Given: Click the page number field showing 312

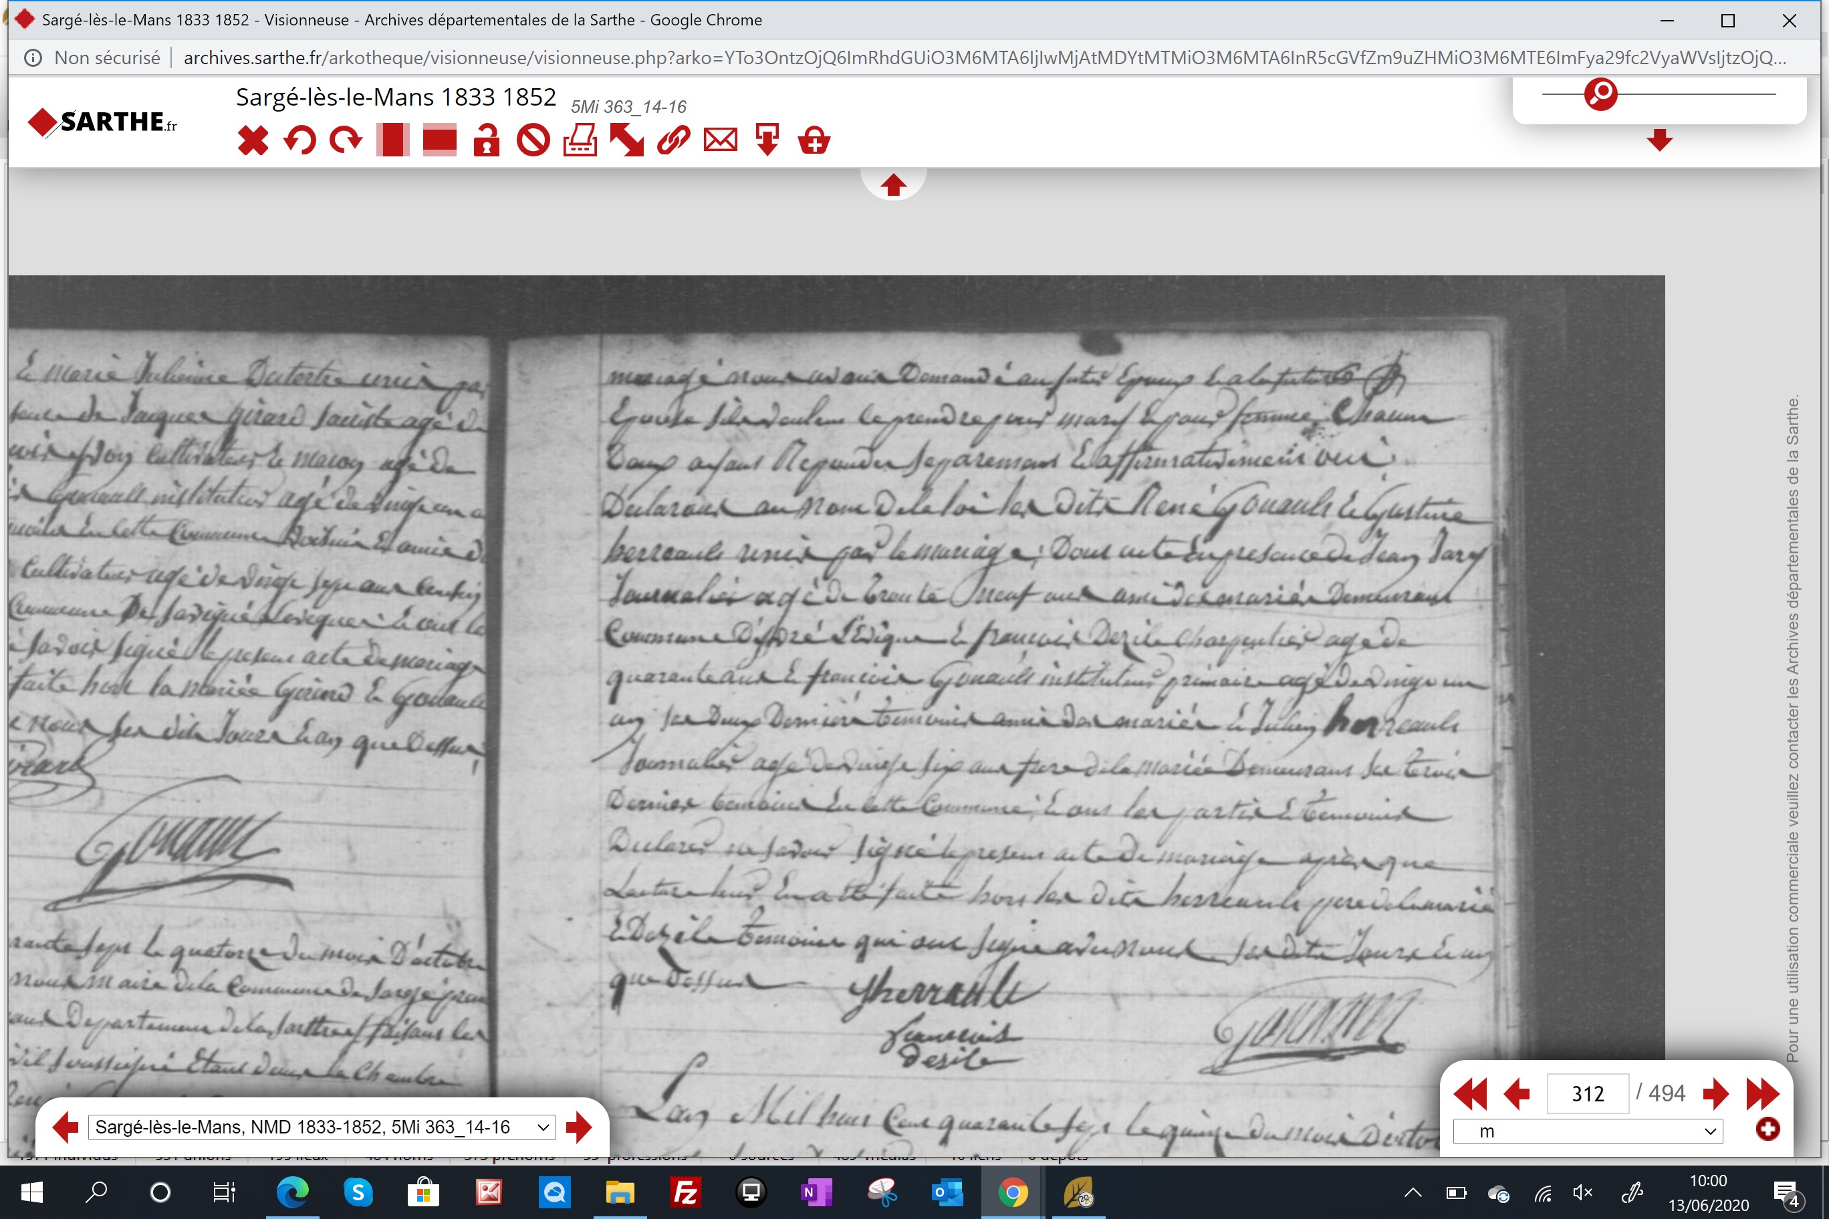Looking at the screenshot, I should [1587, 1094].
